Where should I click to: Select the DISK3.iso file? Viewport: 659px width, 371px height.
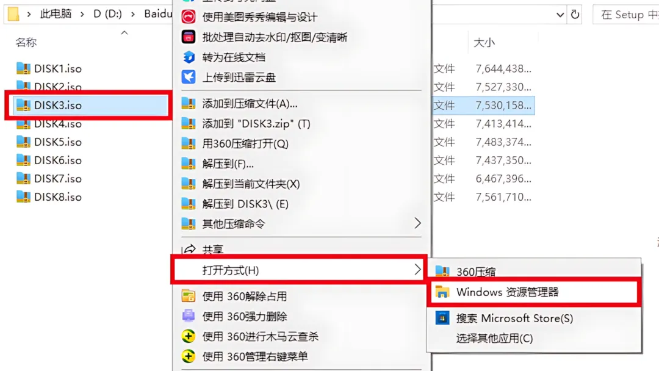pyautogui.click(x=88, y=105)
